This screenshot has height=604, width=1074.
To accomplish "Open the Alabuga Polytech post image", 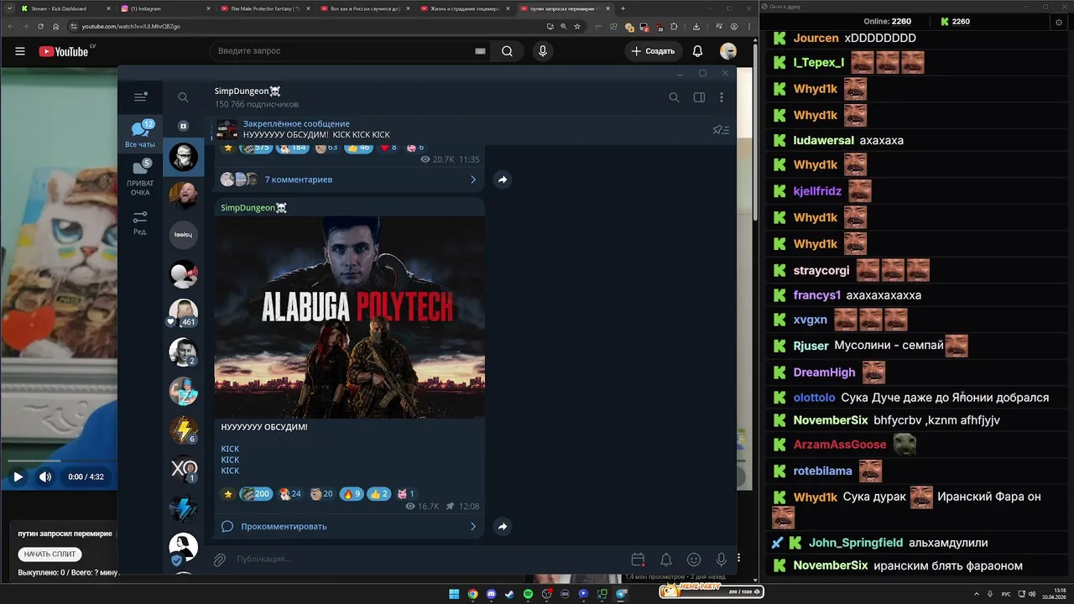I will click(x=349, y=317).
